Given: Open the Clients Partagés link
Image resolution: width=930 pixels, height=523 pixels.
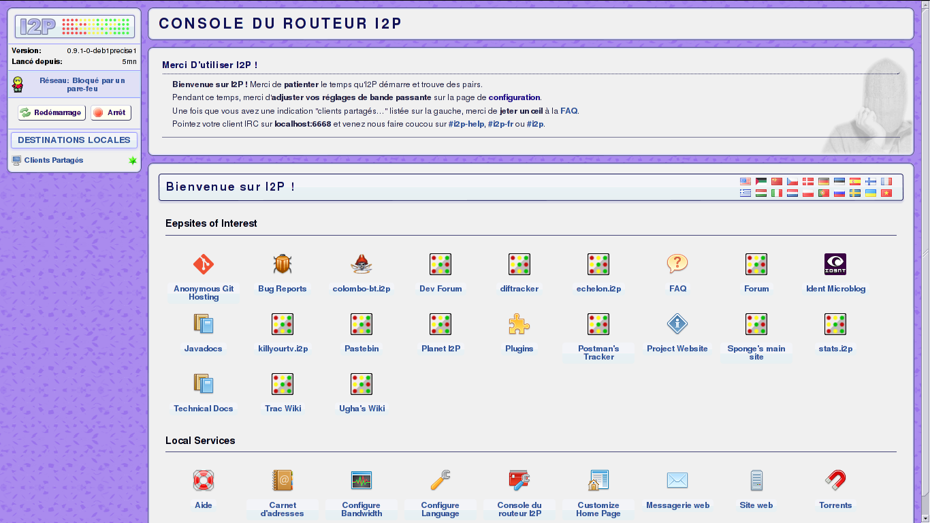Looking at the screenshot, I should [x=54, y=160].
